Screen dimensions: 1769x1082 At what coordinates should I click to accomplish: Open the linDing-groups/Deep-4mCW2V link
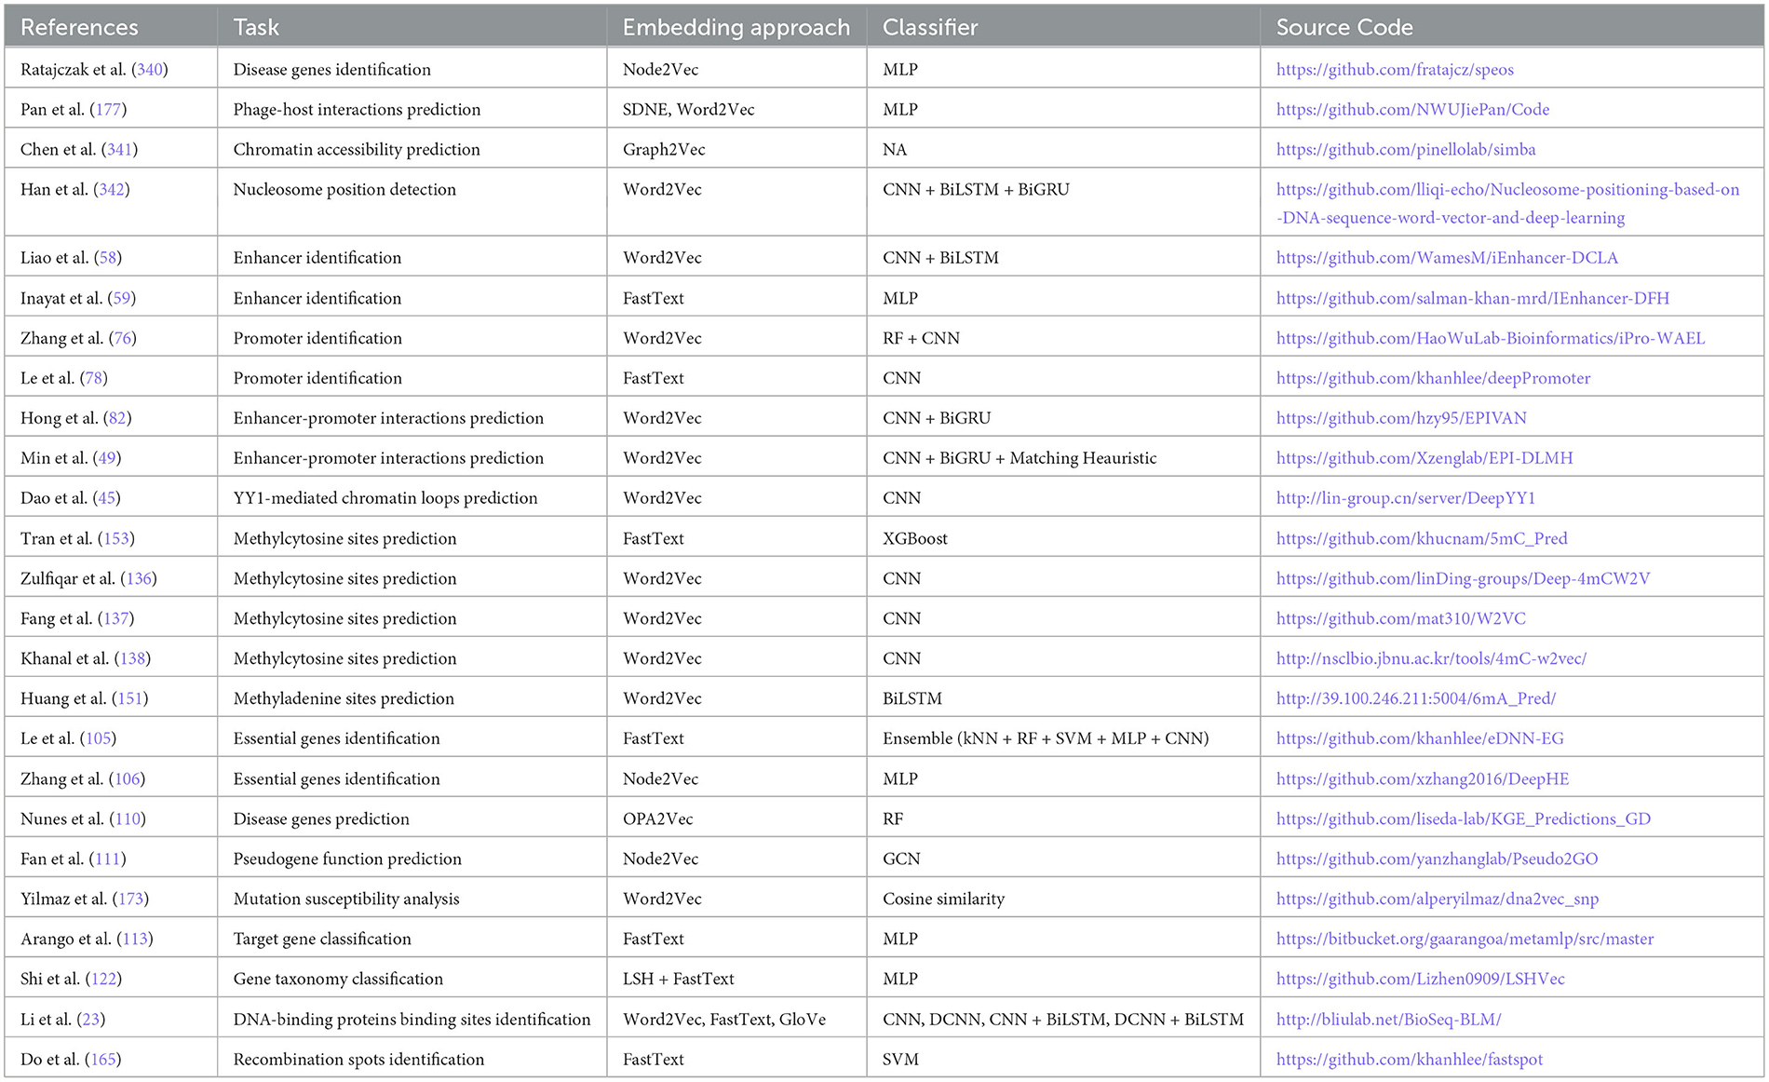click(1463, 579)
